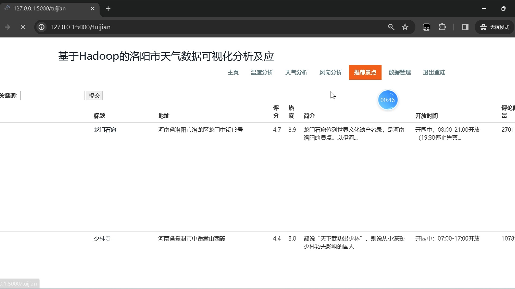Open the 数据管理 page
Screen dimensions: 515x289
[400, 73]
